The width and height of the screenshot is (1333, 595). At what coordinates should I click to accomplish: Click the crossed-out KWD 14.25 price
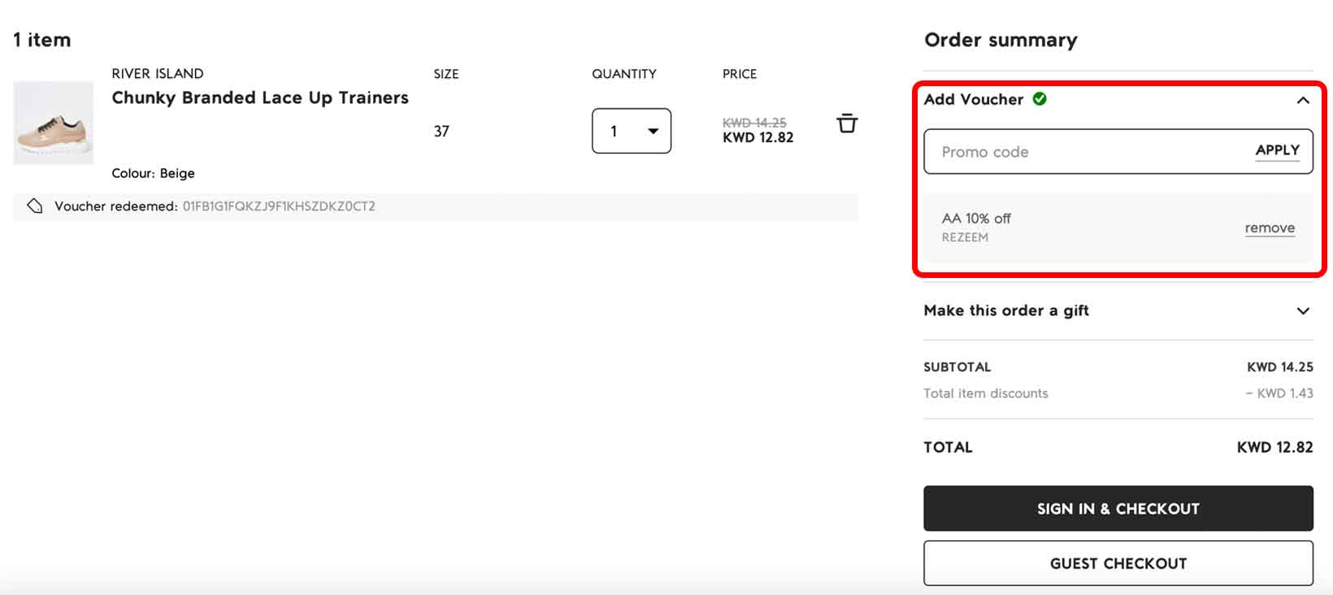click(x=755, y=121)
